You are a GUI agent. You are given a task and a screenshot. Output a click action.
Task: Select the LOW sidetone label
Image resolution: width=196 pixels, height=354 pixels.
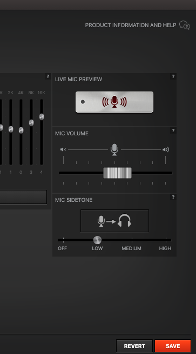pyautogui.click(x=97, y=248)
